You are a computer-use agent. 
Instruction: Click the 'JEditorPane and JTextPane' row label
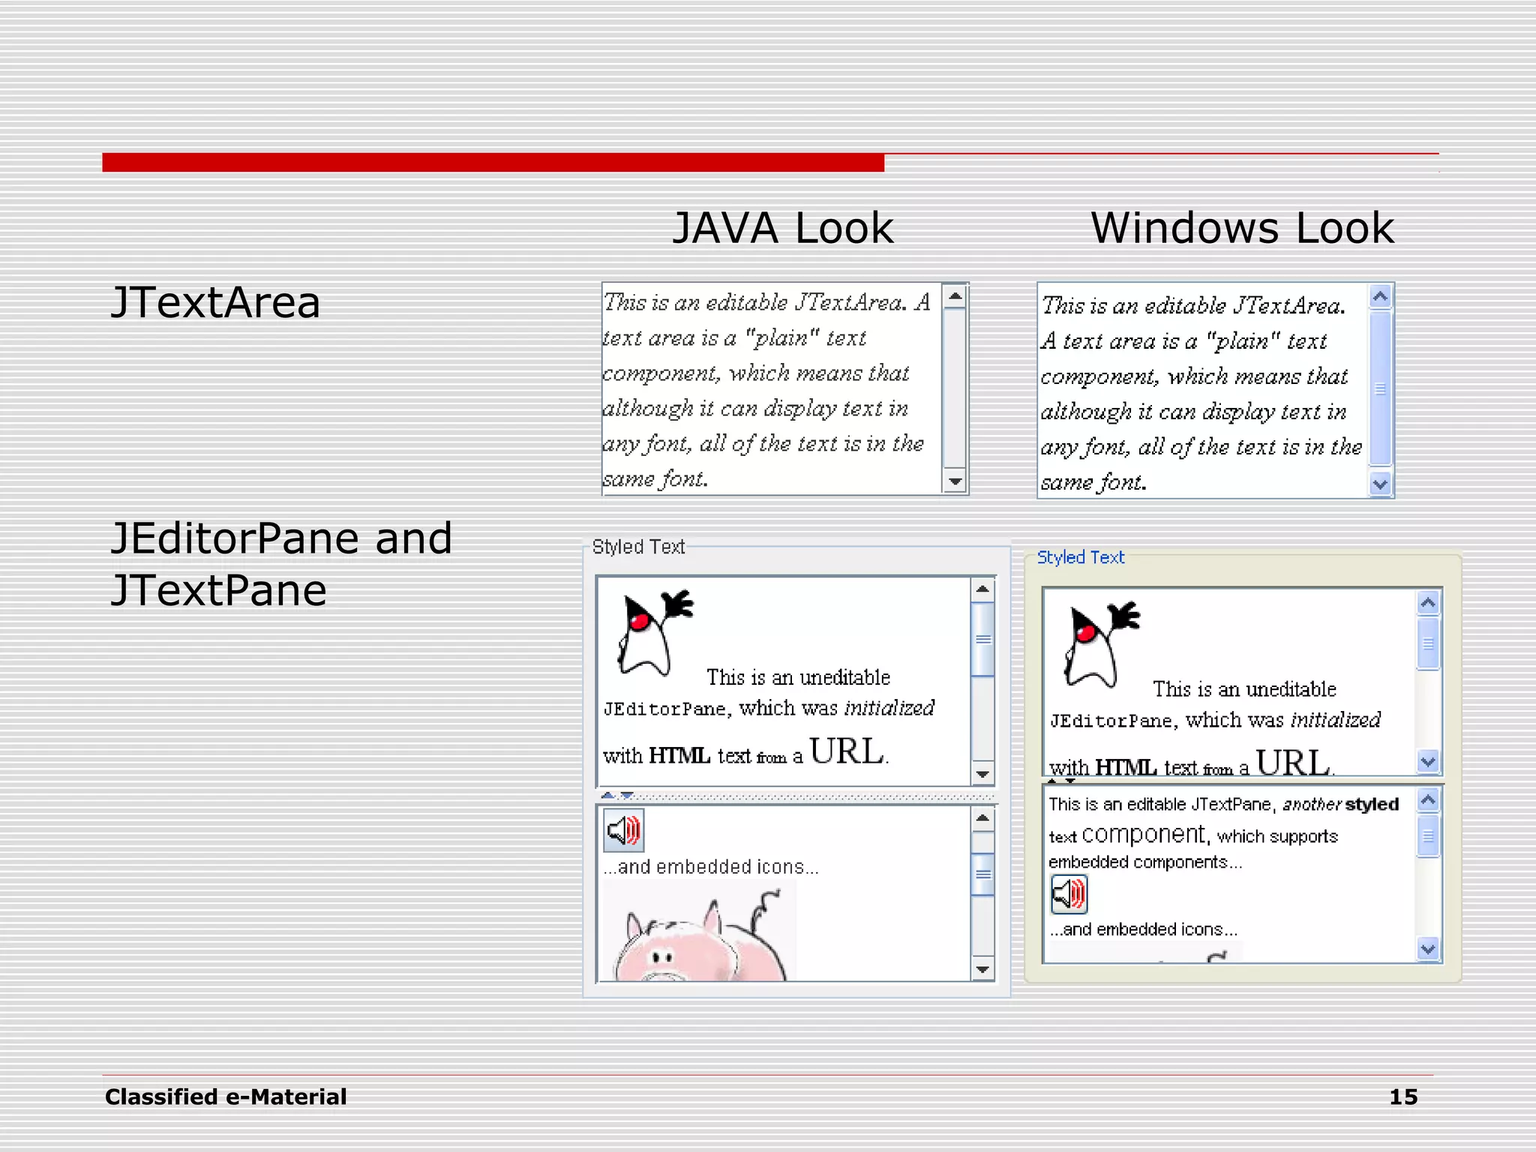[x=281, y=563]
